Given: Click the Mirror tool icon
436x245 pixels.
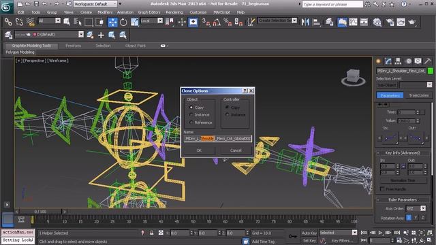Looking at the screenshot, I should click(x=305, y=22).
